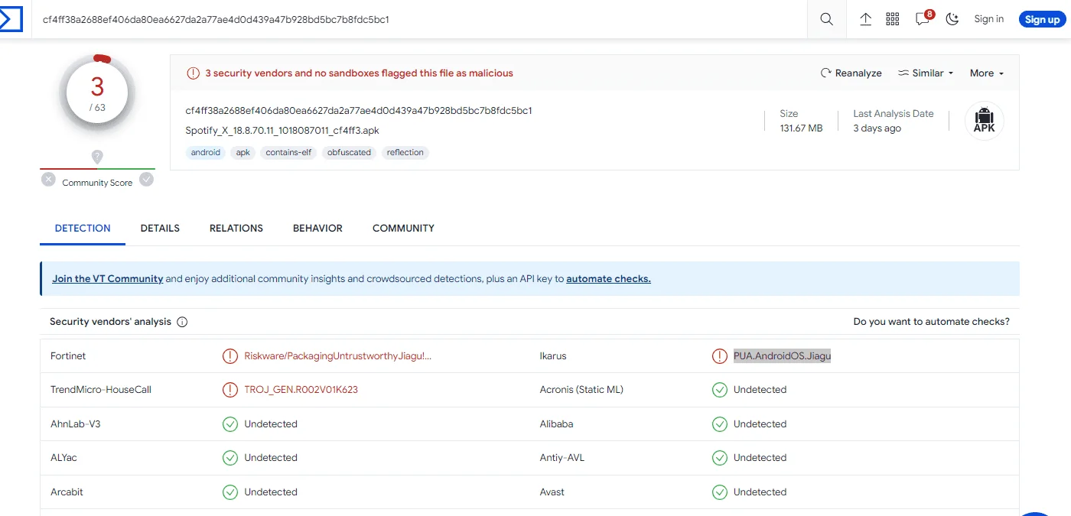
Task: Expand the Similar dropdown
Action: pyautogui.click(x=926, y=73)
